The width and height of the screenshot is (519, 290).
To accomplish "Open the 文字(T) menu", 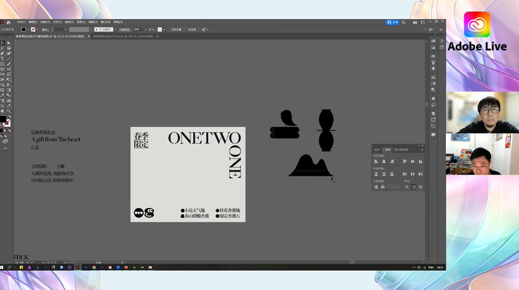I will coord(58,22).
